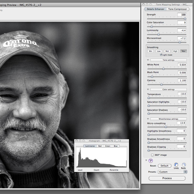Click the Process button
The image size is (194, 194).
pos(167,178)
